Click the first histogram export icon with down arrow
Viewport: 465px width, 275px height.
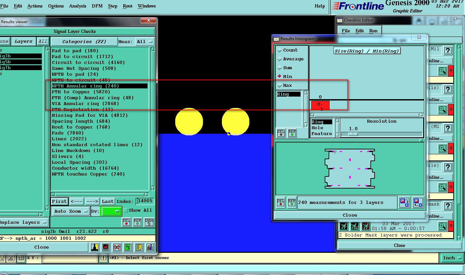pos(405,203)
